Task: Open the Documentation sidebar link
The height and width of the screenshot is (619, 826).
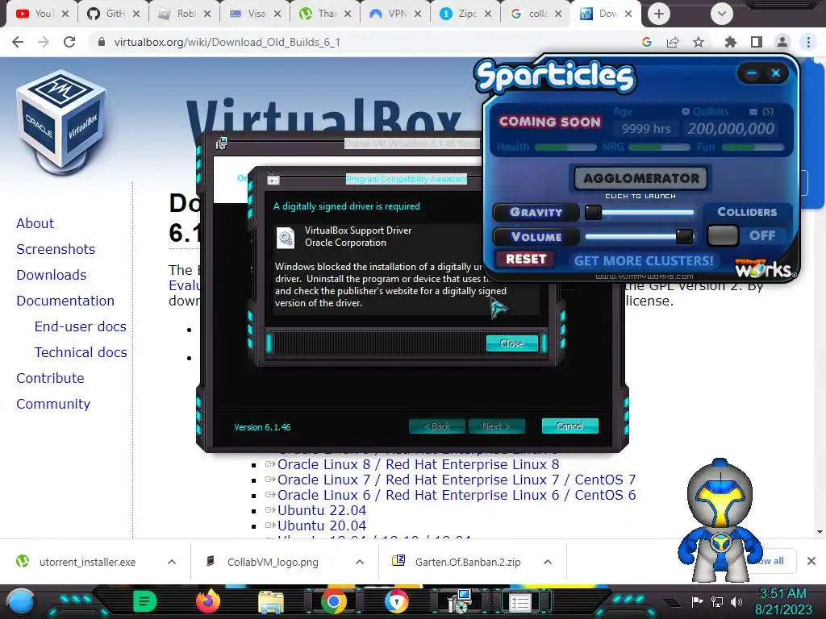Action: click(65, 301)
